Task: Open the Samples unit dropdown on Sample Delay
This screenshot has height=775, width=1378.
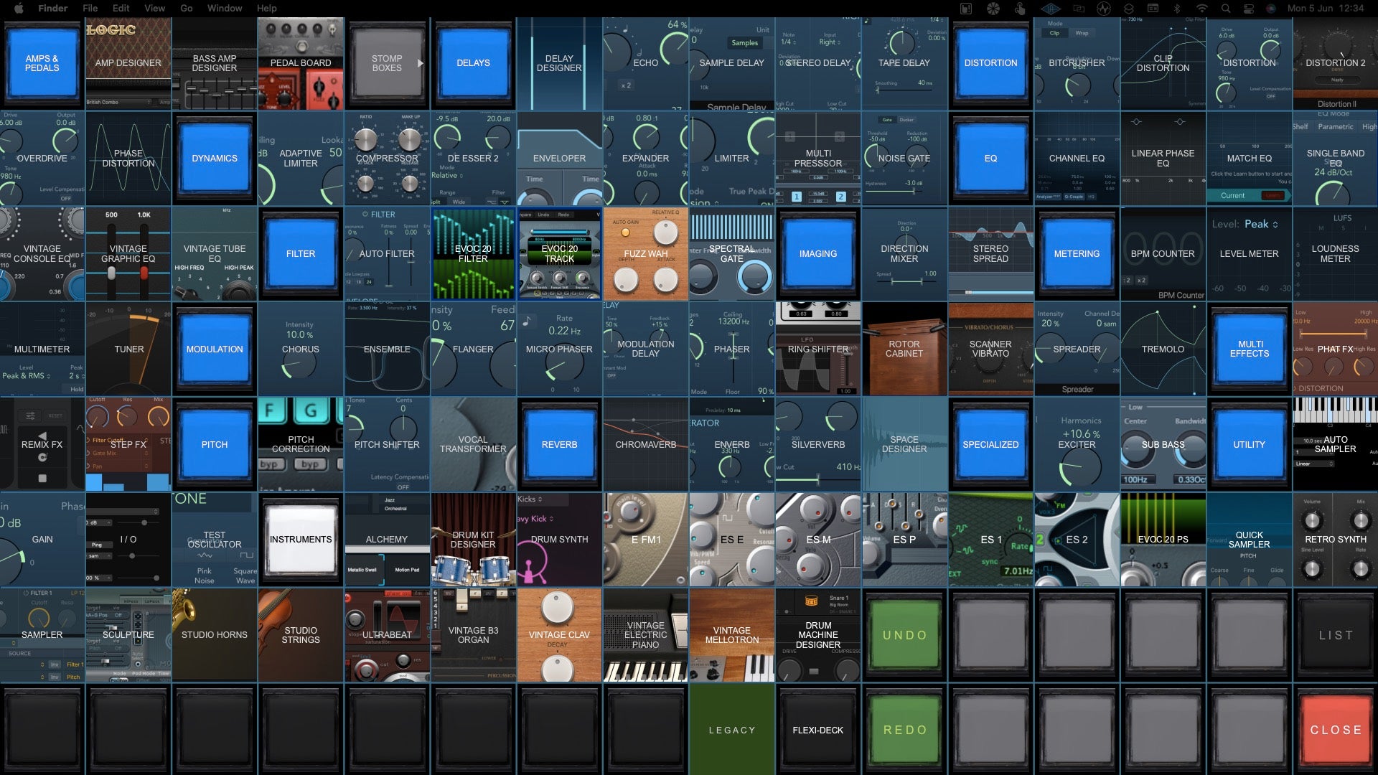Action: point(745,42)
